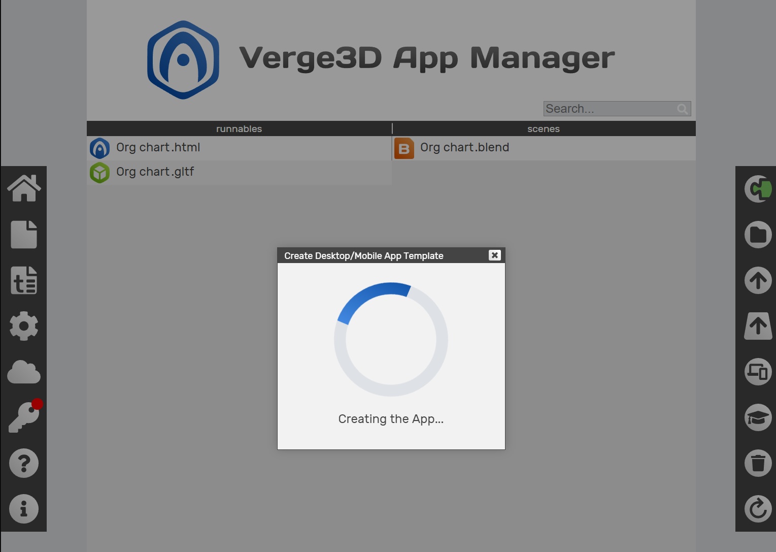Open the text document 't' icon

click(x=24, y=280)
